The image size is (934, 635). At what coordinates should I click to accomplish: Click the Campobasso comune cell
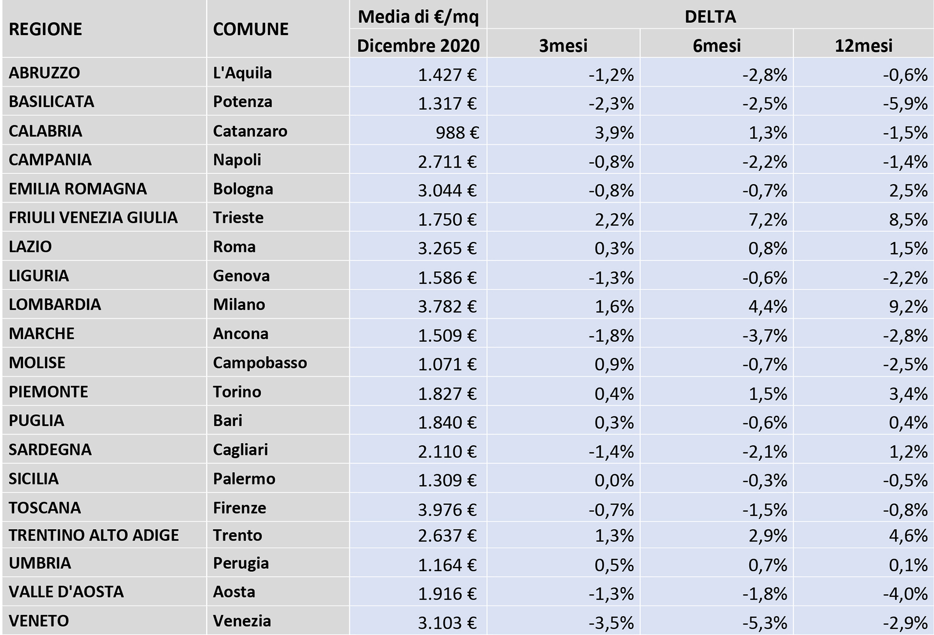pyautogui.click(x=260, y=363)
